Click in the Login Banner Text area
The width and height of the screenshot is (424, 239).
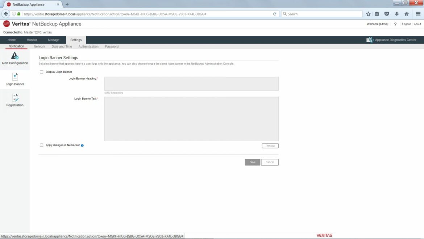tap(191, 119)
